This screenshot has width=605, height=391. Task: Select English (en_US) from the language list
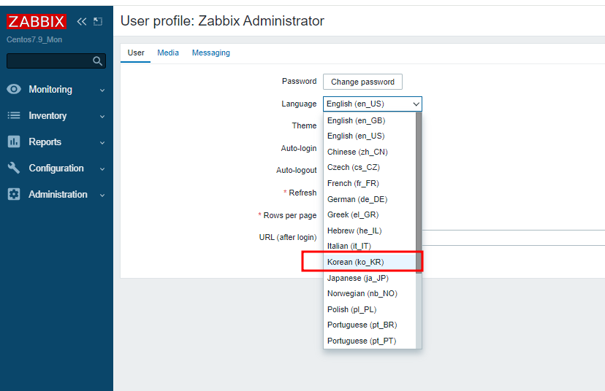(370, 136)
